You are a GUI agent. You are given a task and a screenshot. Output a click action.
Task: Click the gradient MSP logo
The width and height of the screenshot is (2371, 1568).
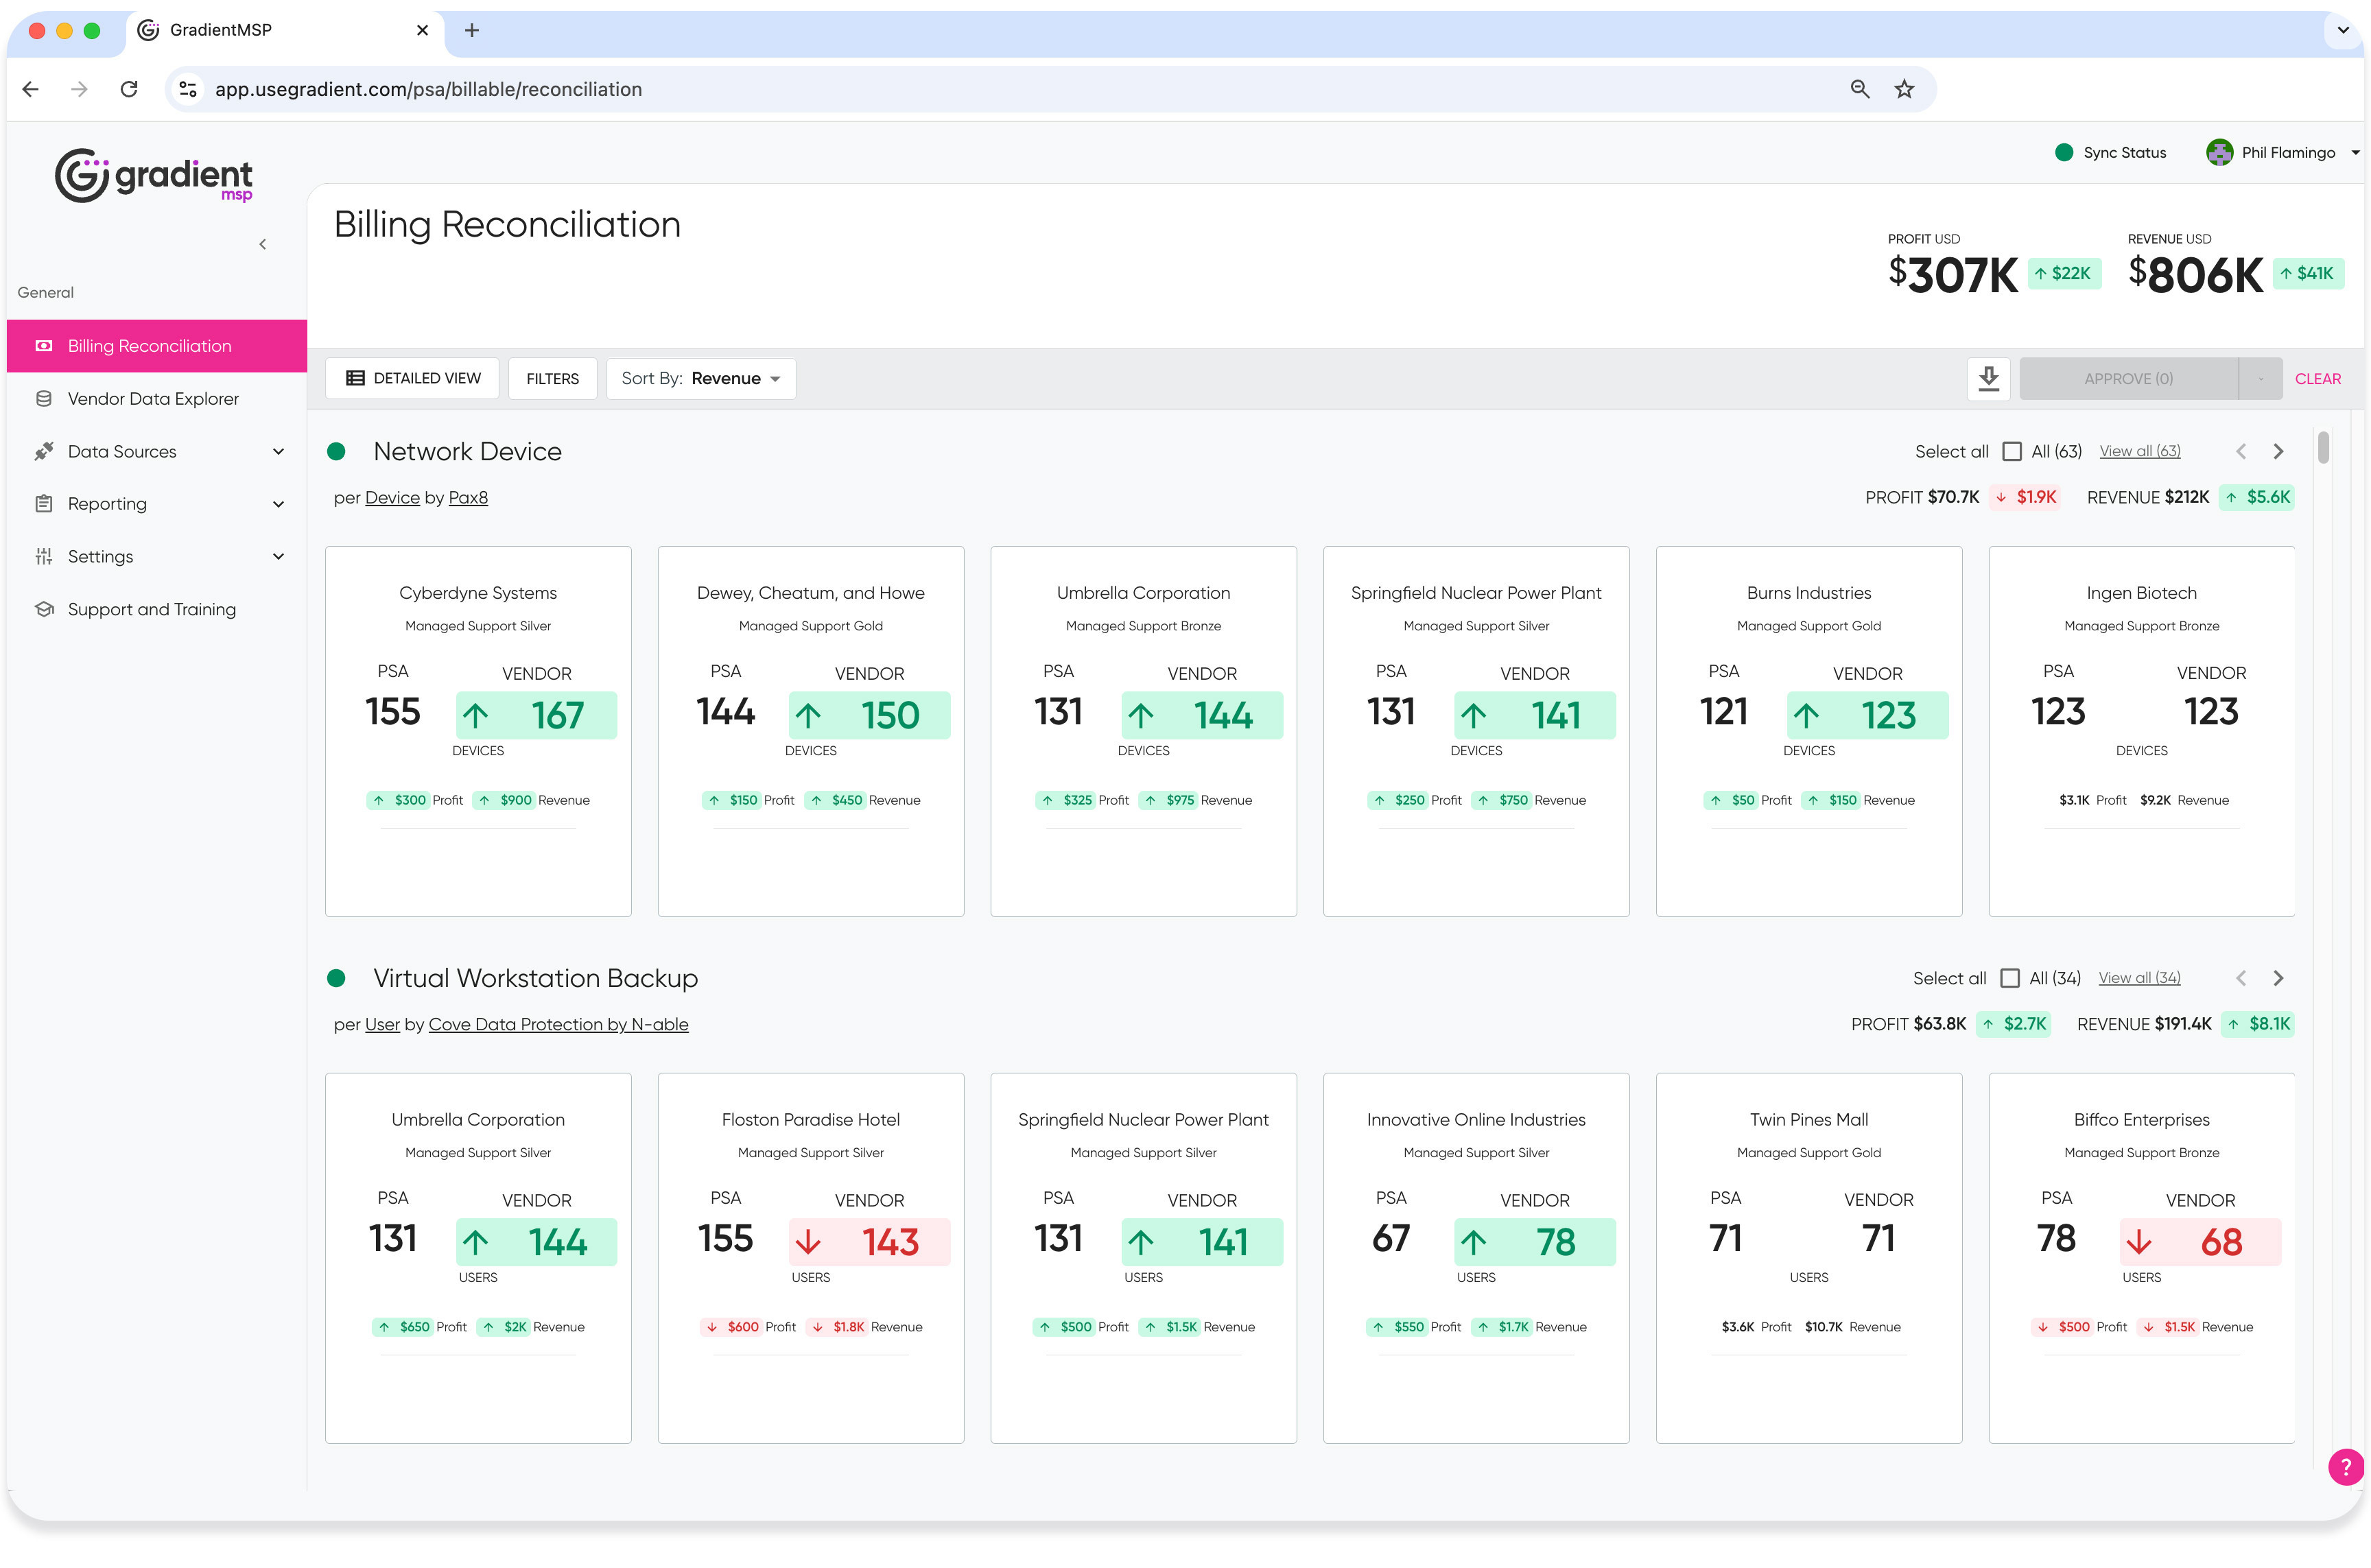point(154,176)
